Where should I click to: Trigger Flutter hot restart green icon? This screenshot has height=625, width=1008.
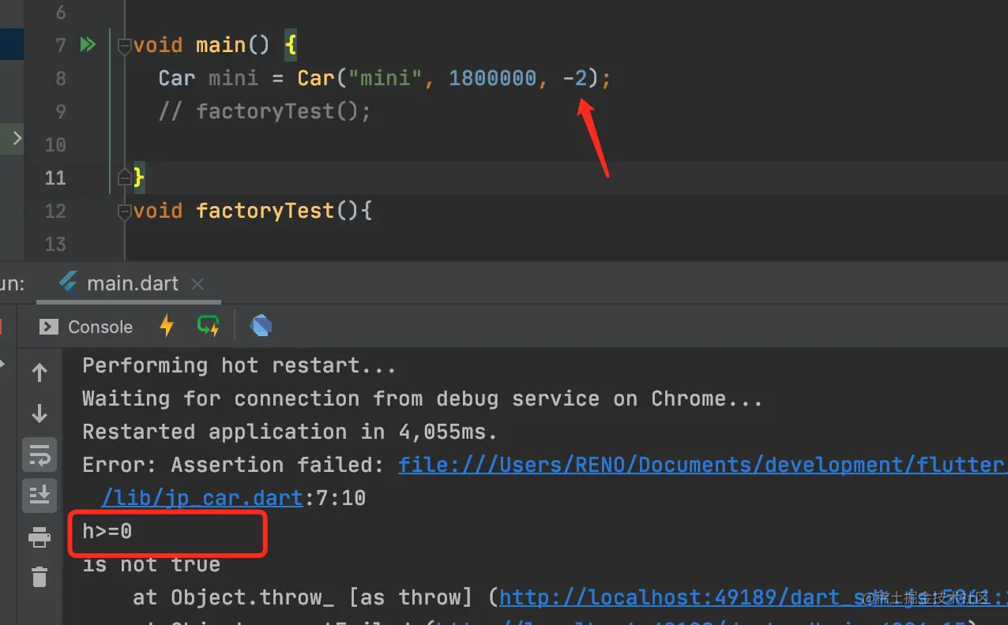[x=209, y=326]
